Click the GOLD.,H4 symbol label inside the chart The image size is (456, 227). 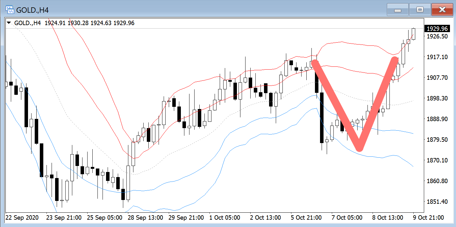[27, 23]
